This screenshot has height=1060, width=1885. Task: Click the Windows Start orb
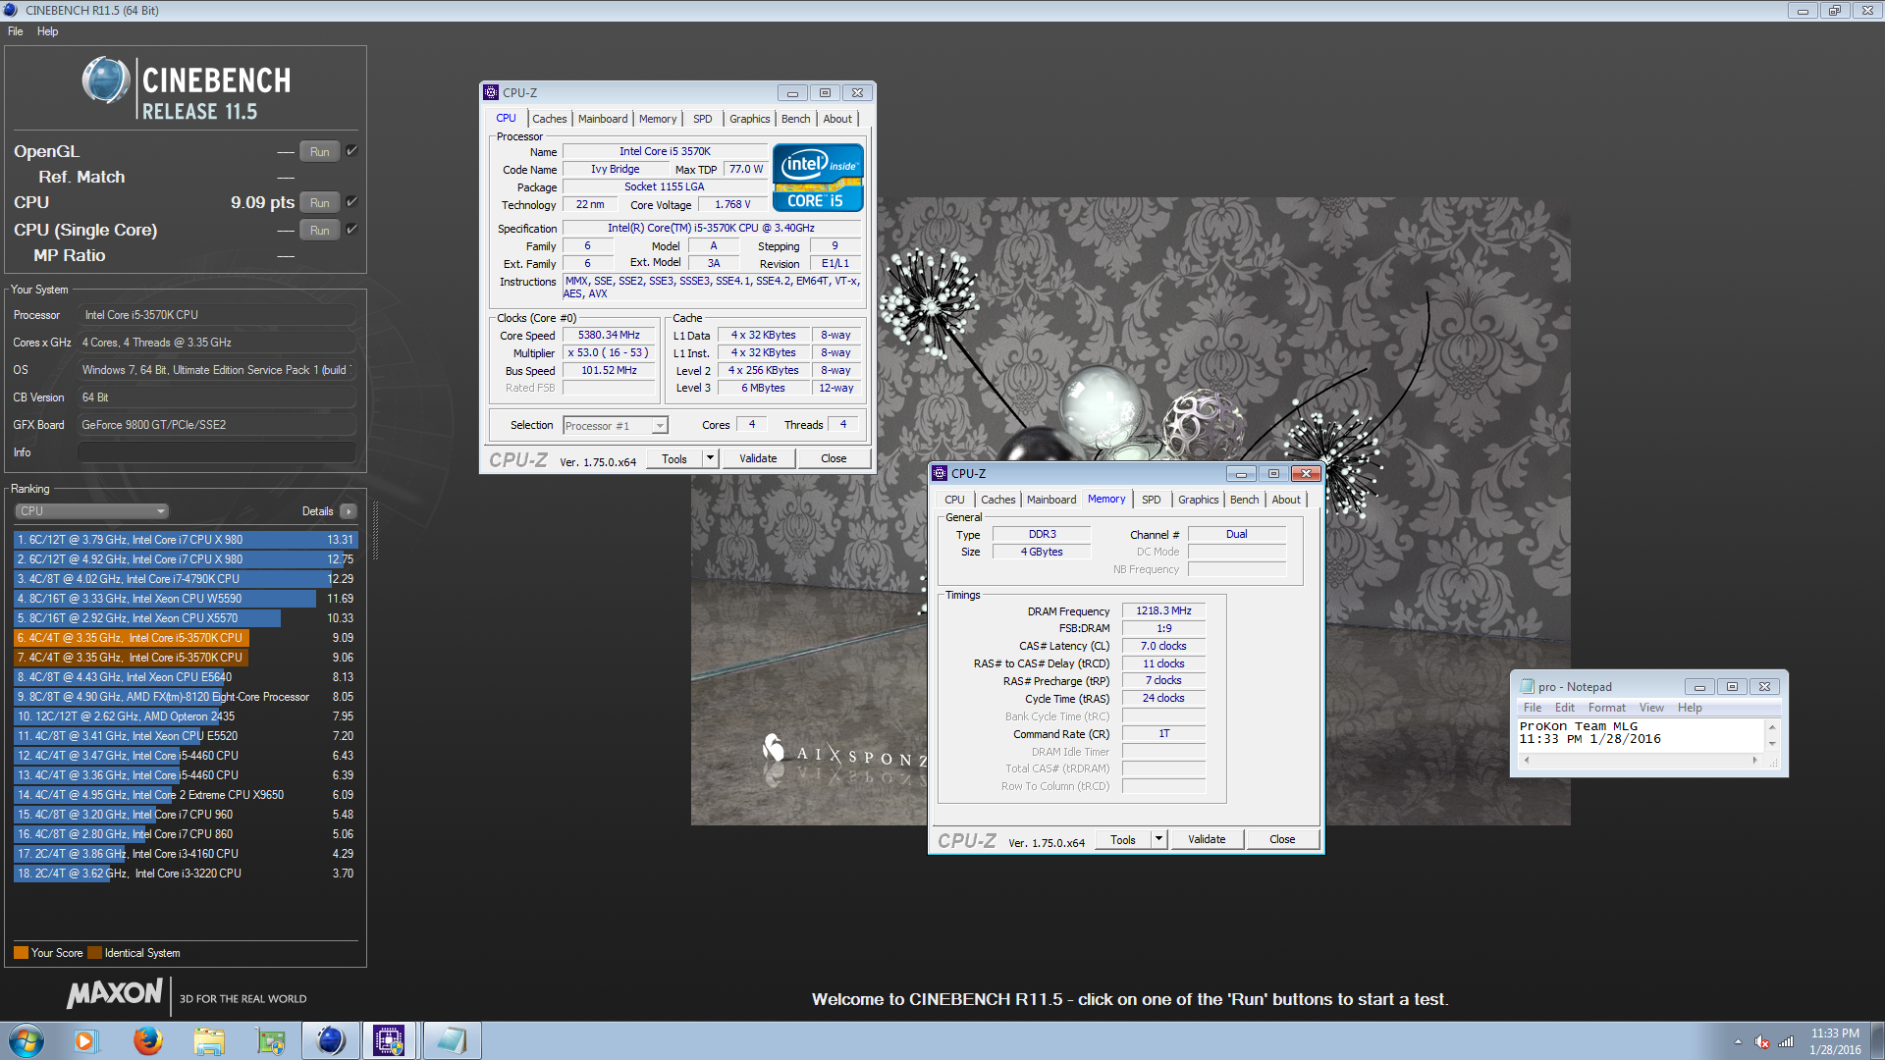tap(27, 1040)
